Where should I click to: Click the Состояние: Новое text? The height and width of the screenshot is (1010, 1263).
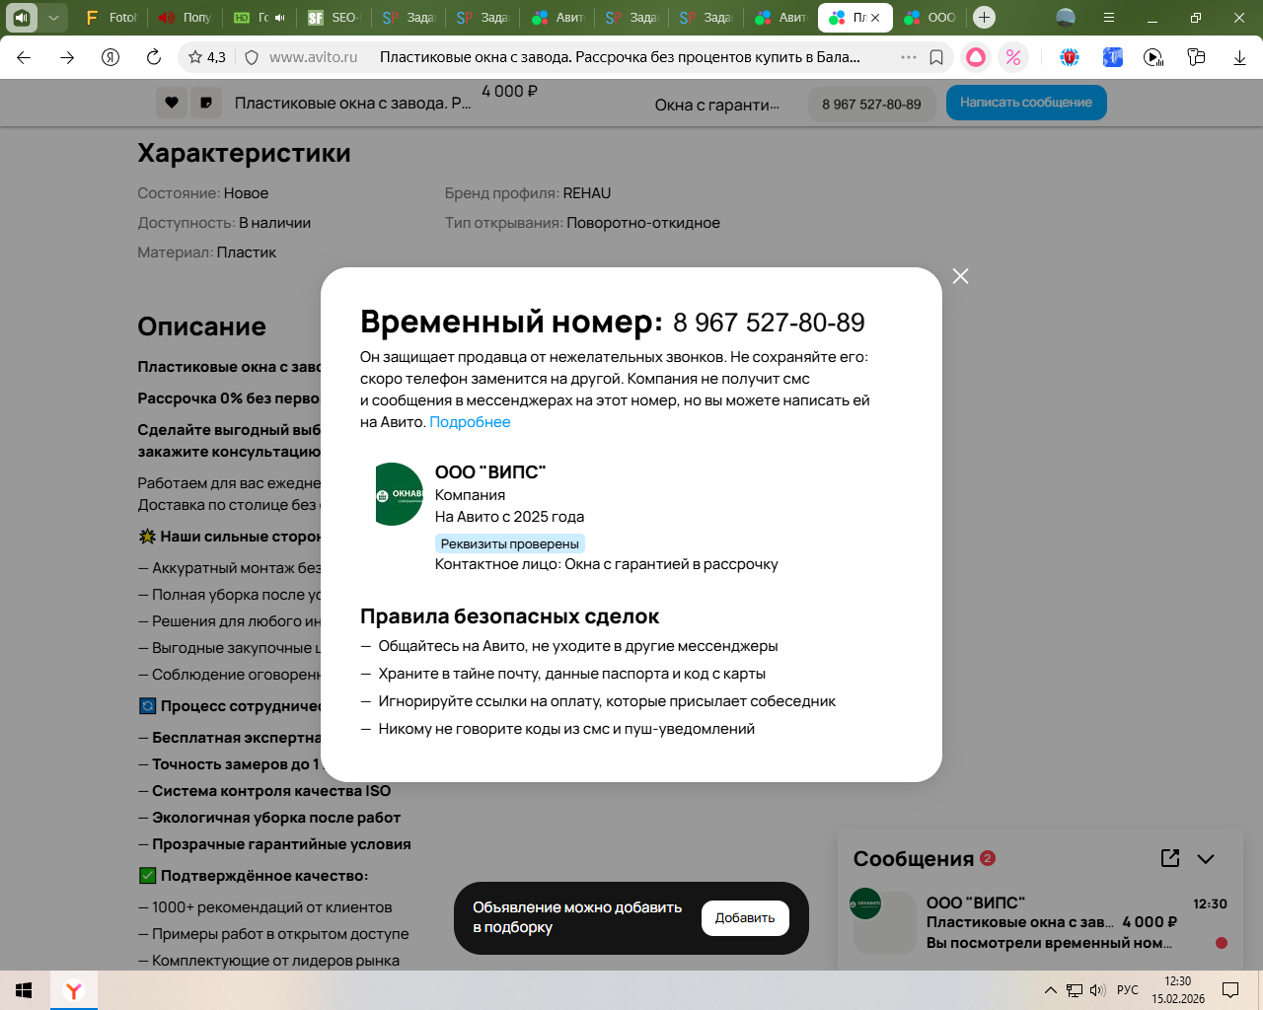click(203, 193)
